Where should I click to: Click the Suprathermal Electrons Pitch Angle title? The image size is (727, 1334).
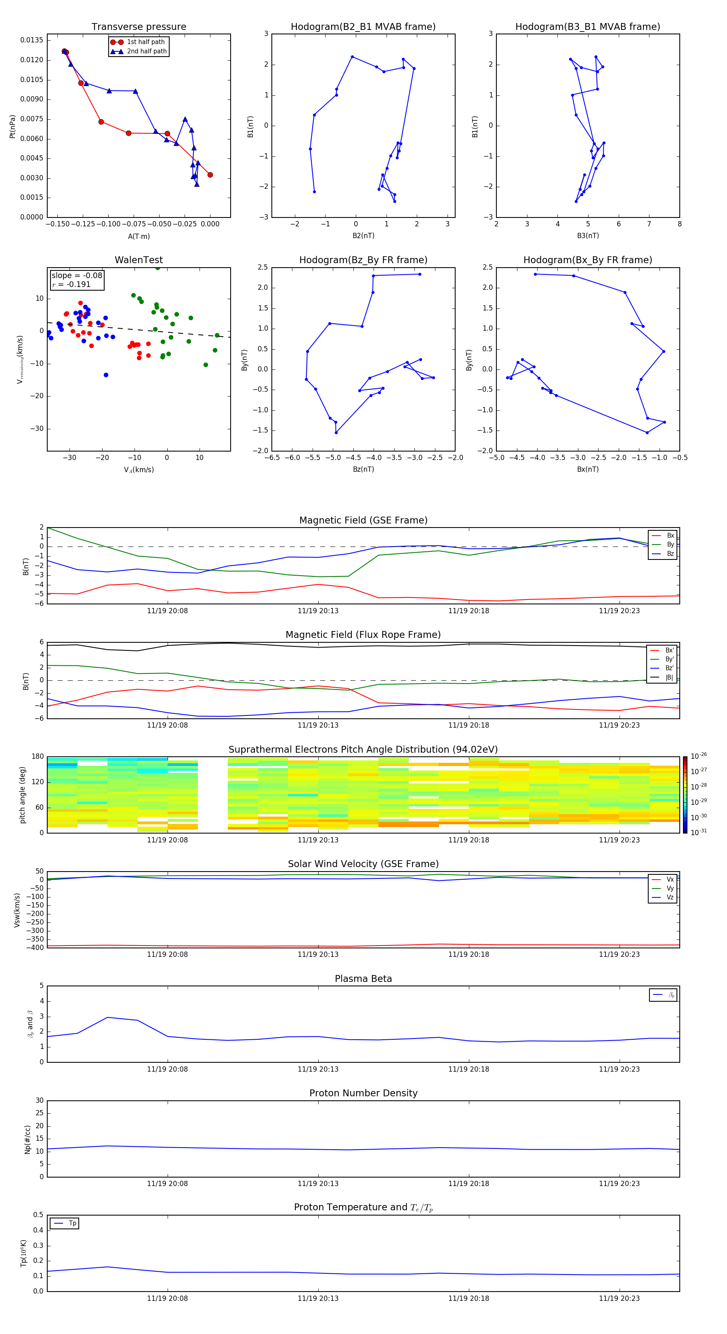click(363, 750)
